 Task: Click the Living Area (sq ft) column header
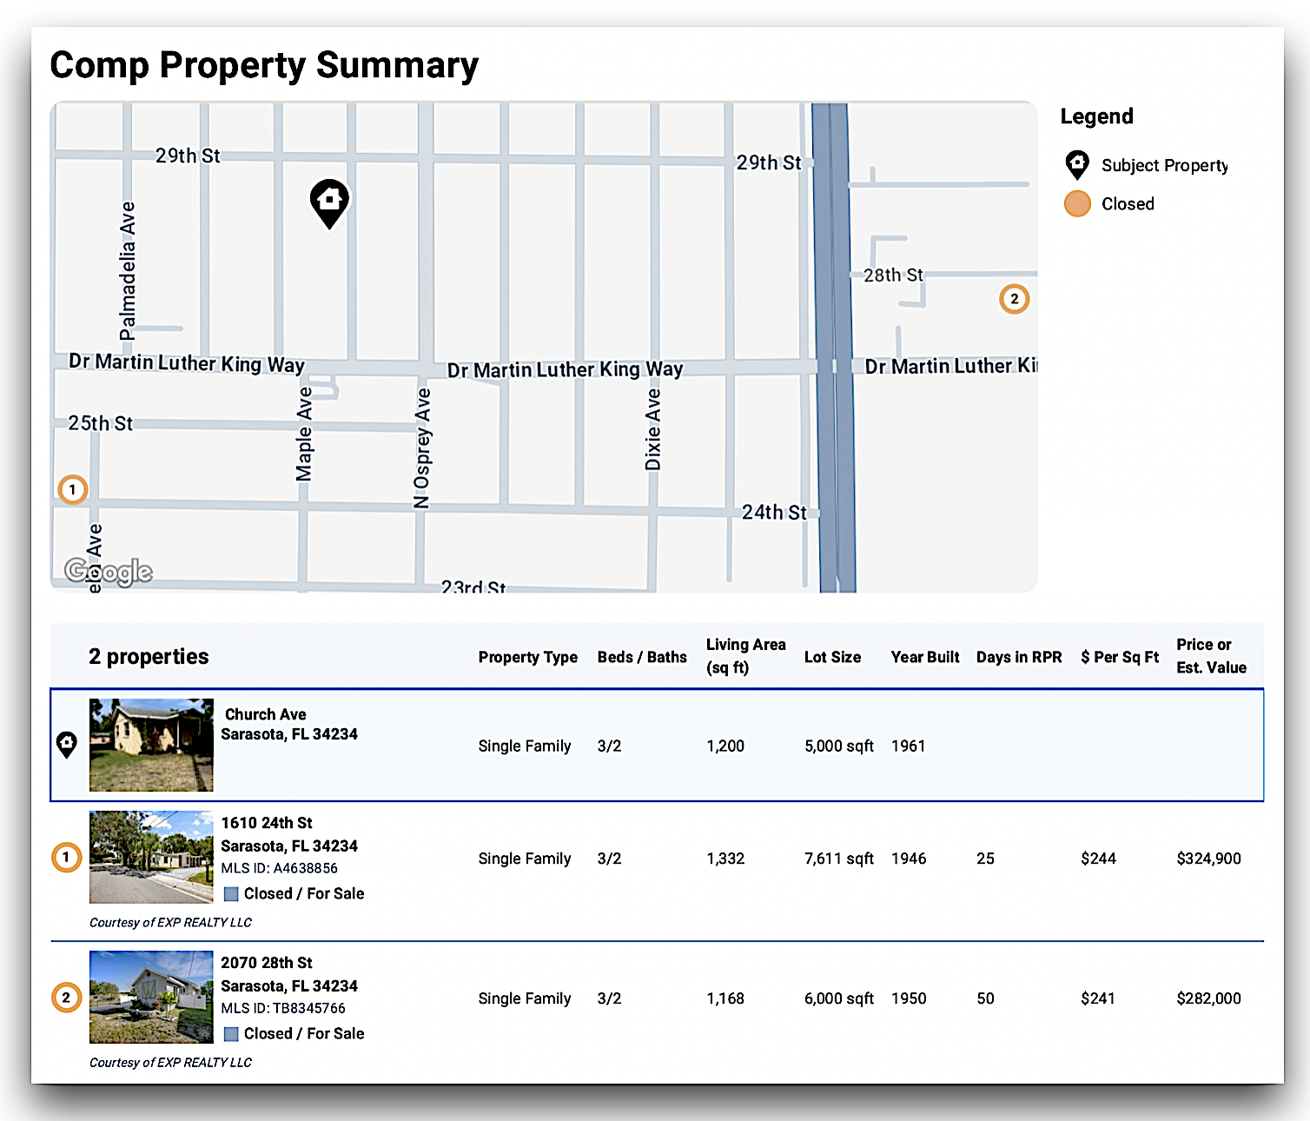[x=745, y=656]
